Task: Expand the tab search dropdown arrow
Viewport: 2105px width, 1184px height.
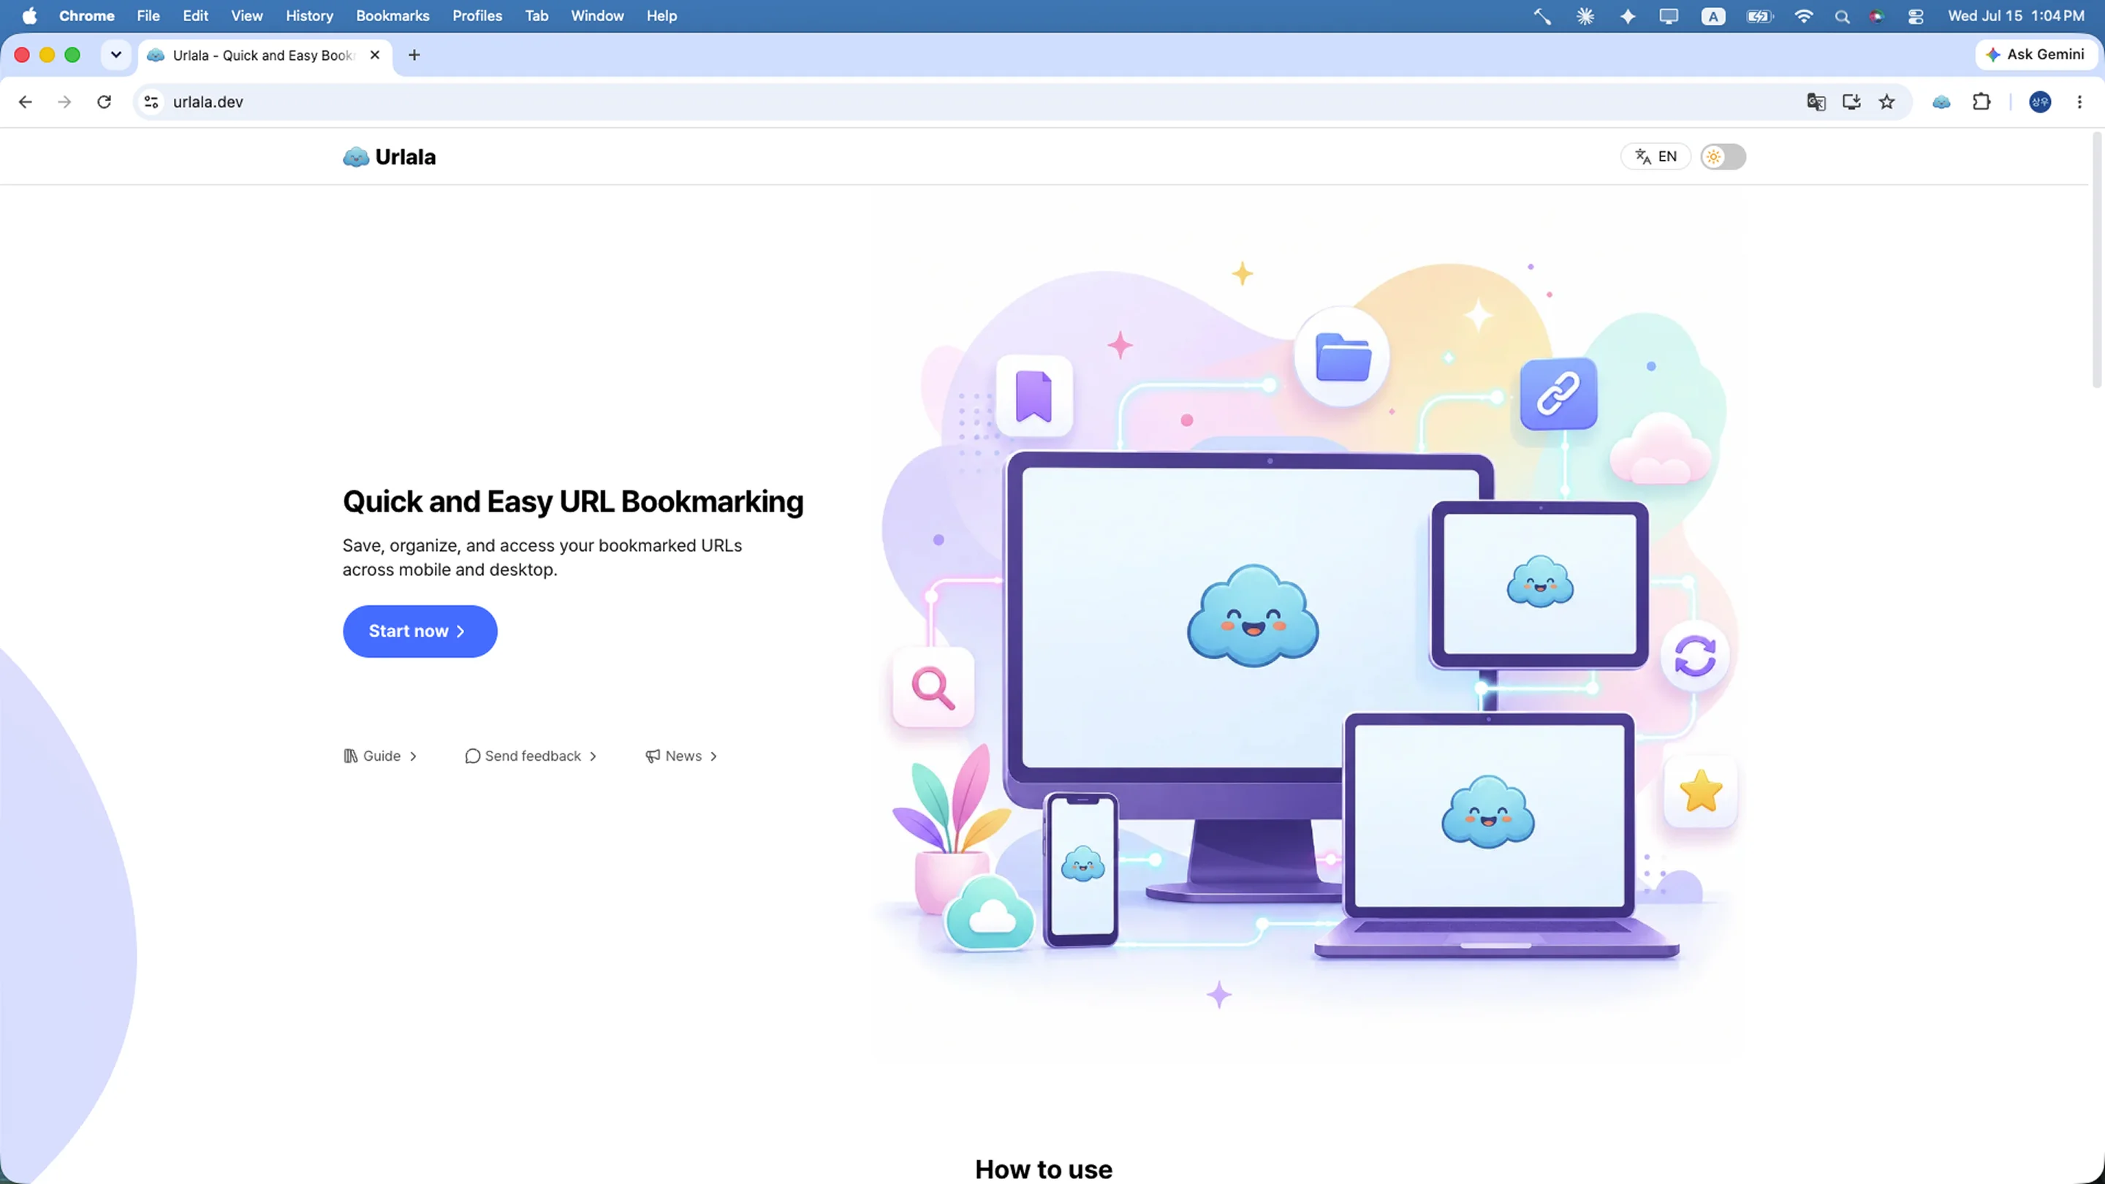Action: (116, 55)
